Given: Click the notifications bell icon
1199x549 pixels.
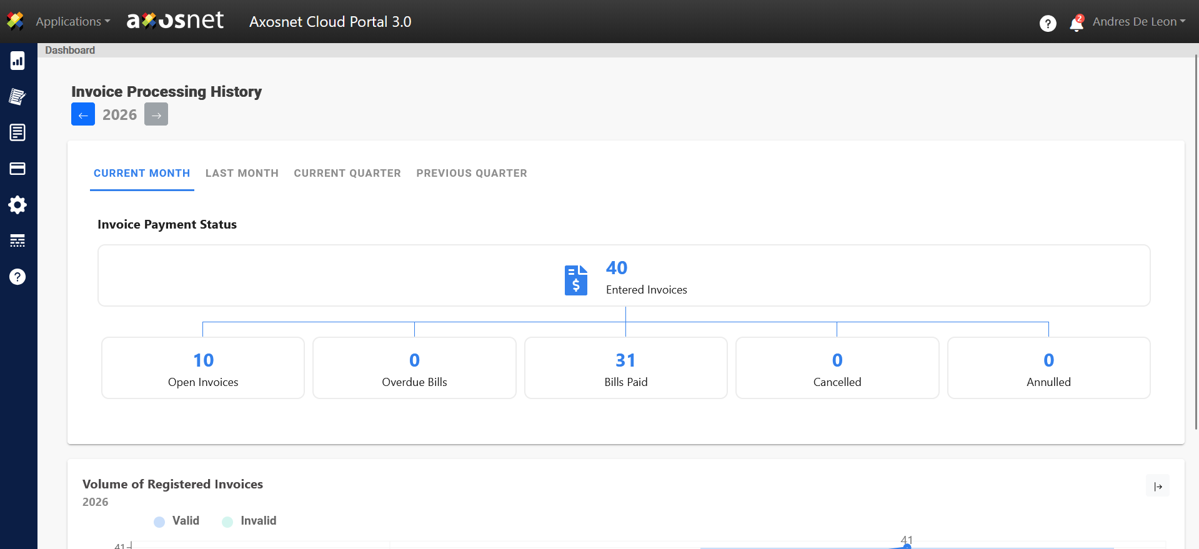Looking at the screenshot, I should [1076, 24].
